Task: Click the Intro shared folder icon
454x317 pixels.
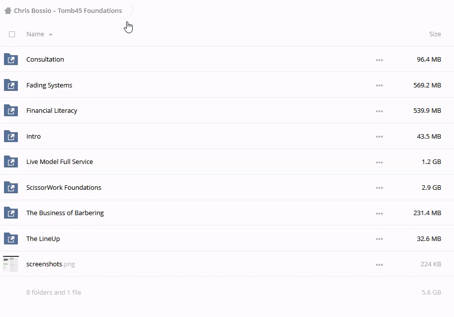Action: (11, 136)
